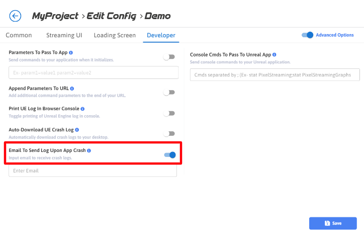Viewport: 364px width, 236px height.
Task: Click info icon beside Parameters To Pass To App
Action: 71,52
